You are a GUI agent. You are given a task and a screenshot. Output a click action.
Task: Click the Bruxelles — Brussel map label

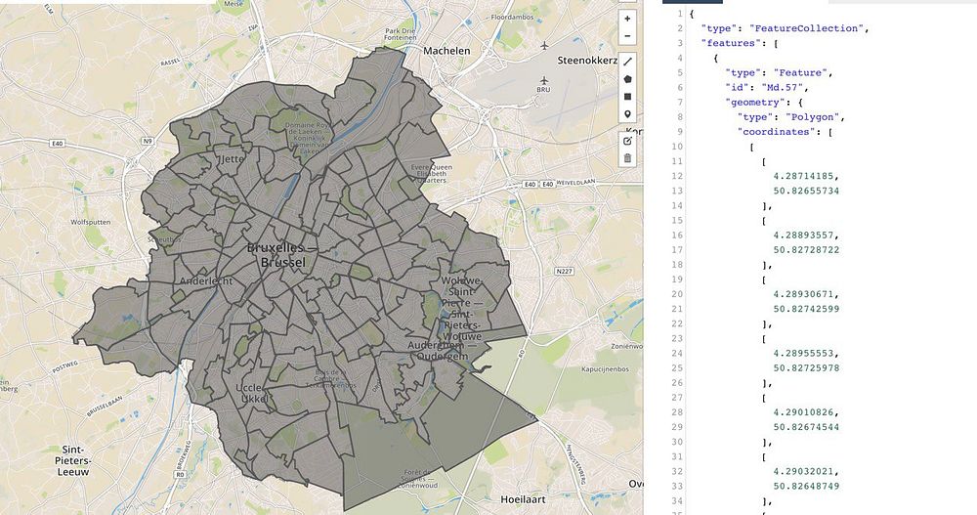pos(282,255)
